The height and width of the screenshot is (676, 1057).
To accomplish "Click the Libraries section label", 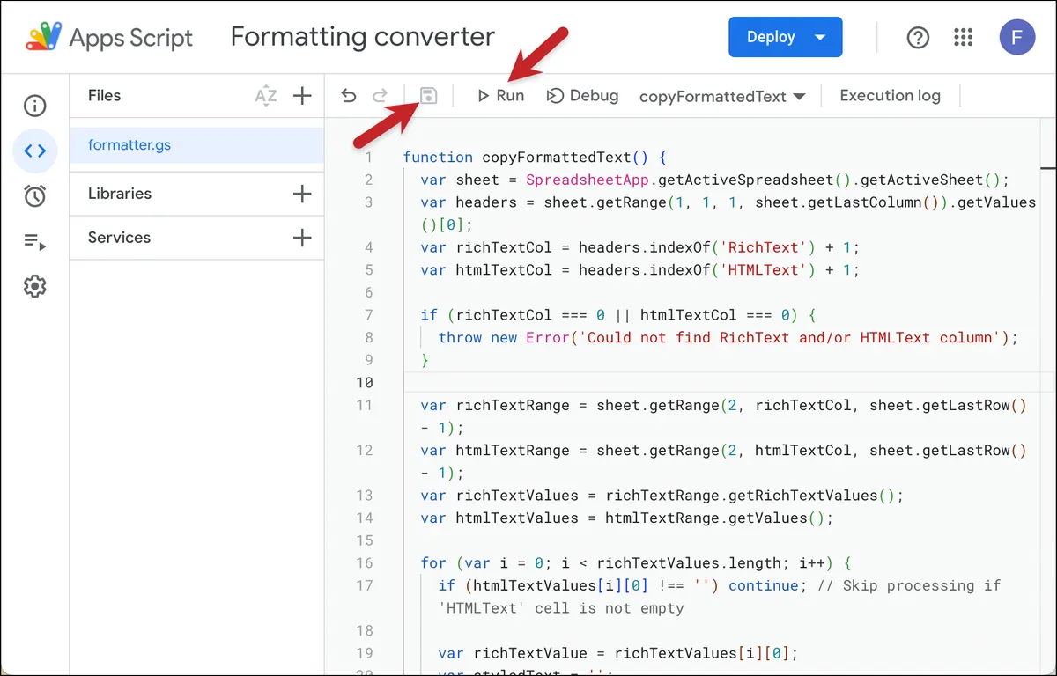I will [120, 194].
